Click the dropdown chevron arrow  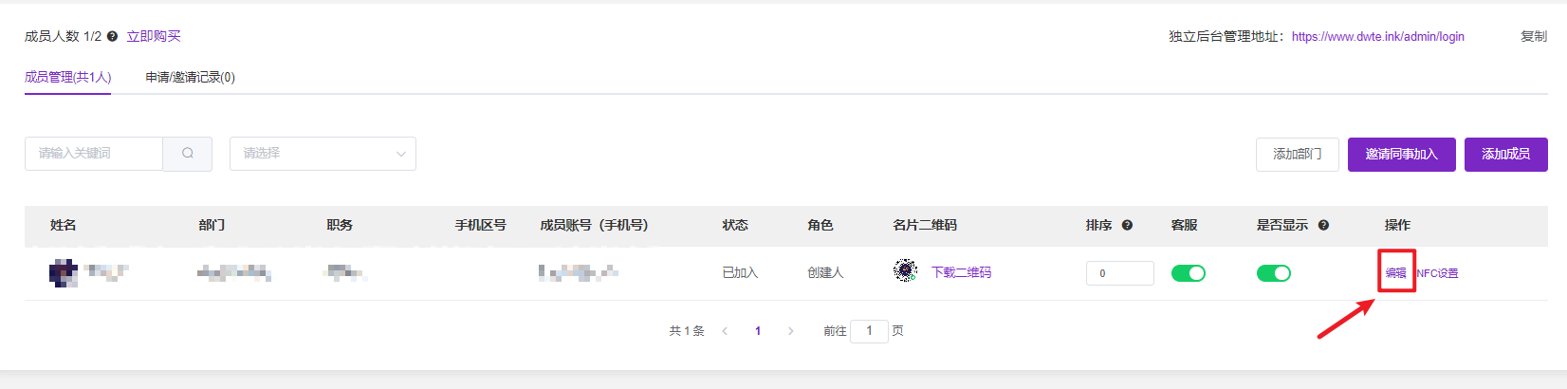(400, 154)
